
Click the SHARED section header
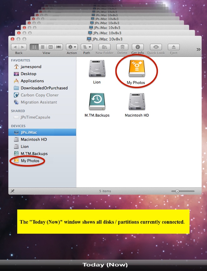coord(18,111)
